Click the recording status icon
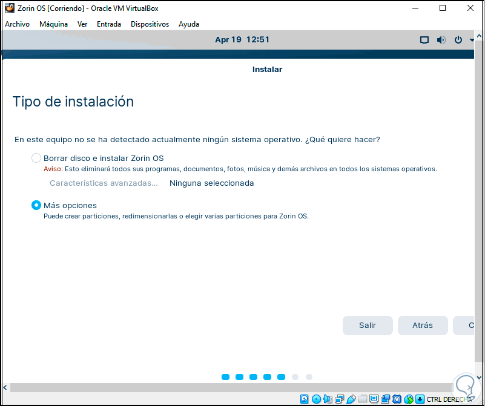This screenshot has height=406, width=485. (x=386, y=399)
